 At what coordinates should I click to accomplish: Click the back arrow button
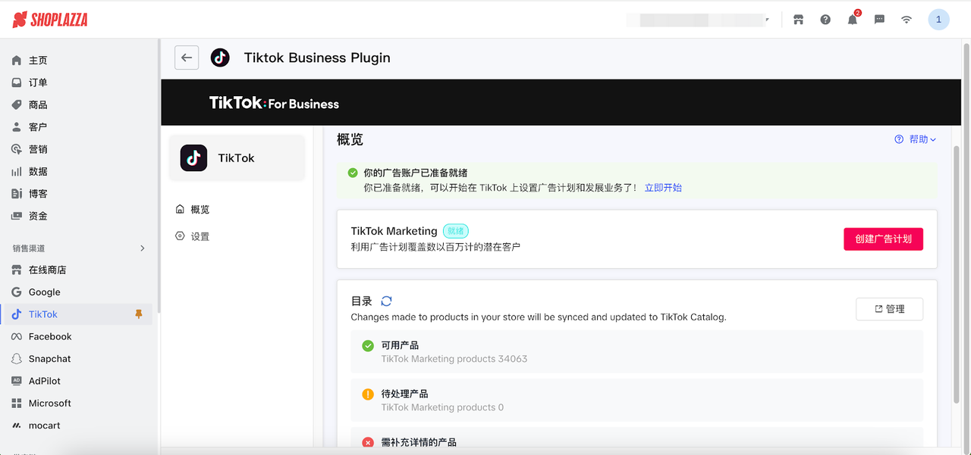(x=187, y=58)
